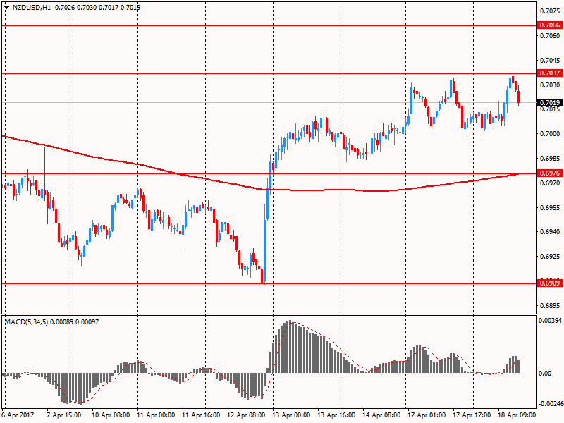Image resolution: width=564 pixels, height=423 pixels.
Task: Click the 14 Apr 08:00 time label
Action: click(x=381, y=415)
